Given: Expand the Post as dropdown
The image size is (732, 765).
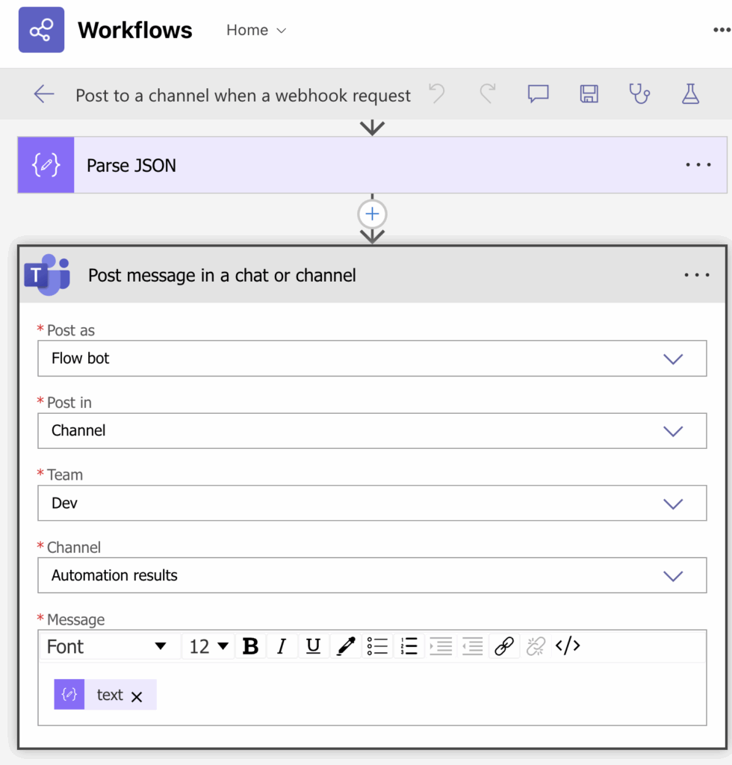Looking at the screenshot, I should [x=672, y=359].
